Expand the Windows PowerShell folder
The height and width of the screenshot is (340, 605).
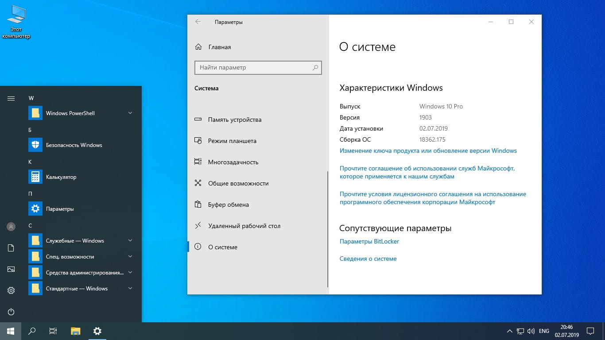tap(130, 113)
